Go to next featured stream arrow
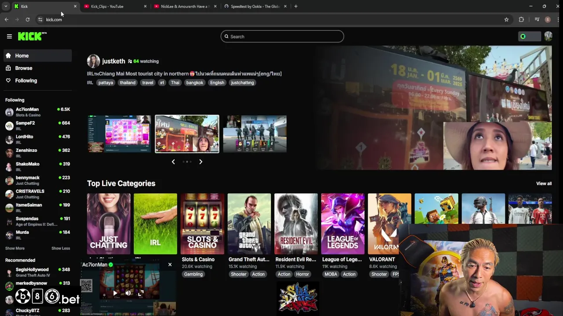 [x=201, y=162]
